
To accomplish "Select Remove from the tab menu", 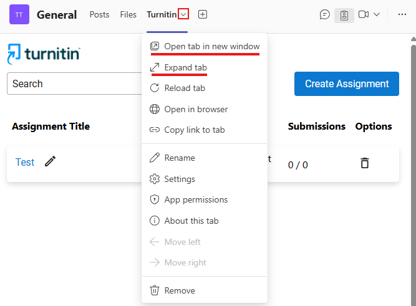I will pyautogui.click(x=205, y=290).
